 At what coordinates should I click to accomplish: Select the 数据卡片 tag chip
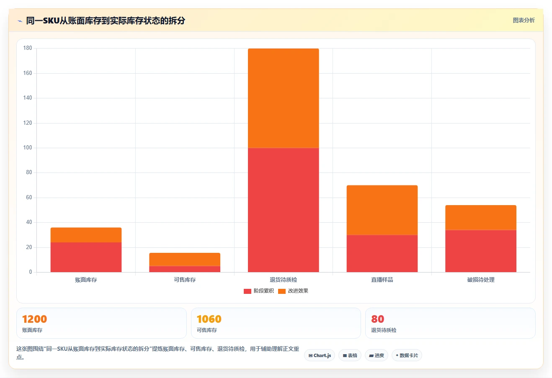coord(407,355)
